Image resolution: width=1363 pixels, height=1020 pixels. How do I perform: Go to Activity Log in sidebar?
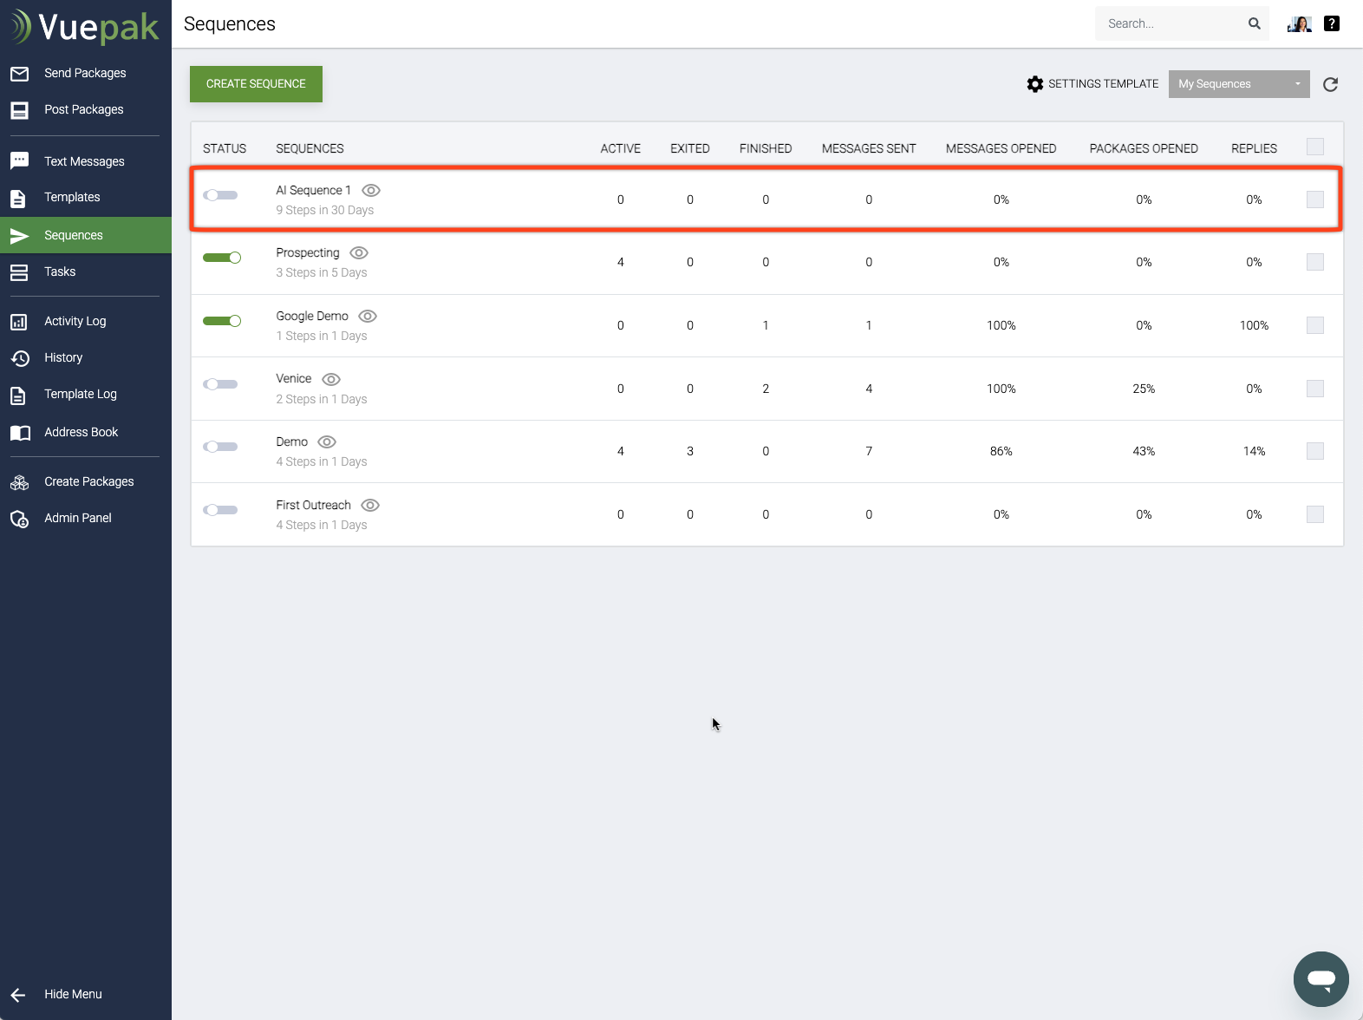75,321
